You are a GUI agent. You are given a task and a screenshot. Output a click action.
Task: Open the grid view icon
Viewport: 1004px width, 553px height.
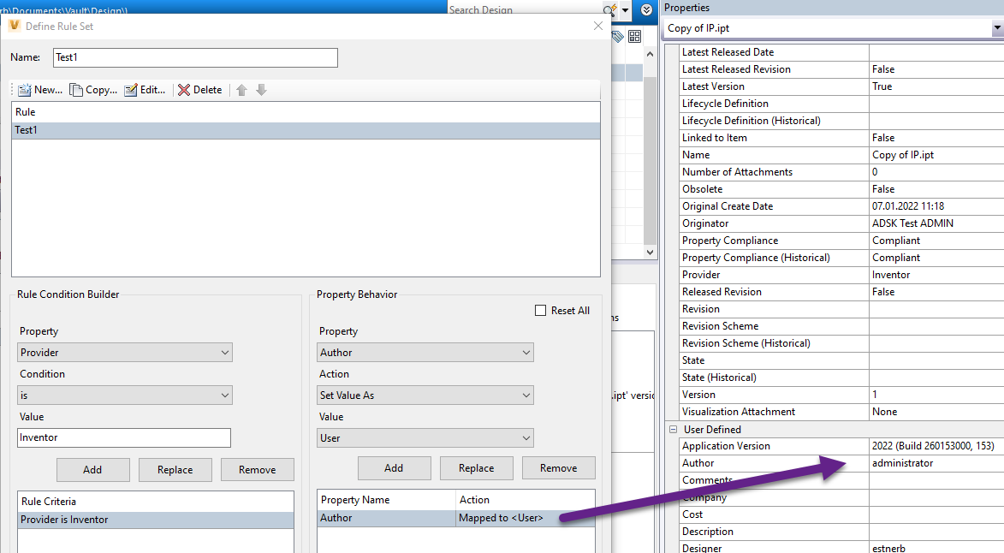[633, 38]
